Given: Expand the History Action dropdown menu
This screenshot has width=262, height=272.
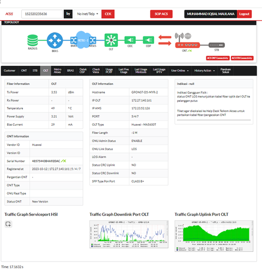Looking at the screenshot, I should tap(204, 71).
